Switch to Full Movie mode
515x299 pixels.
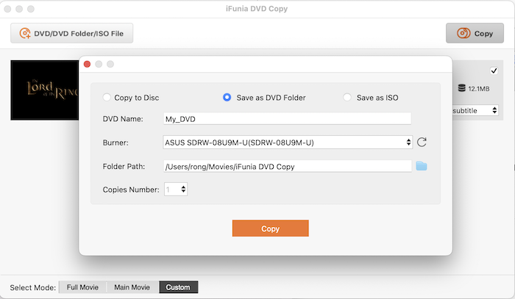coord(82,287)
